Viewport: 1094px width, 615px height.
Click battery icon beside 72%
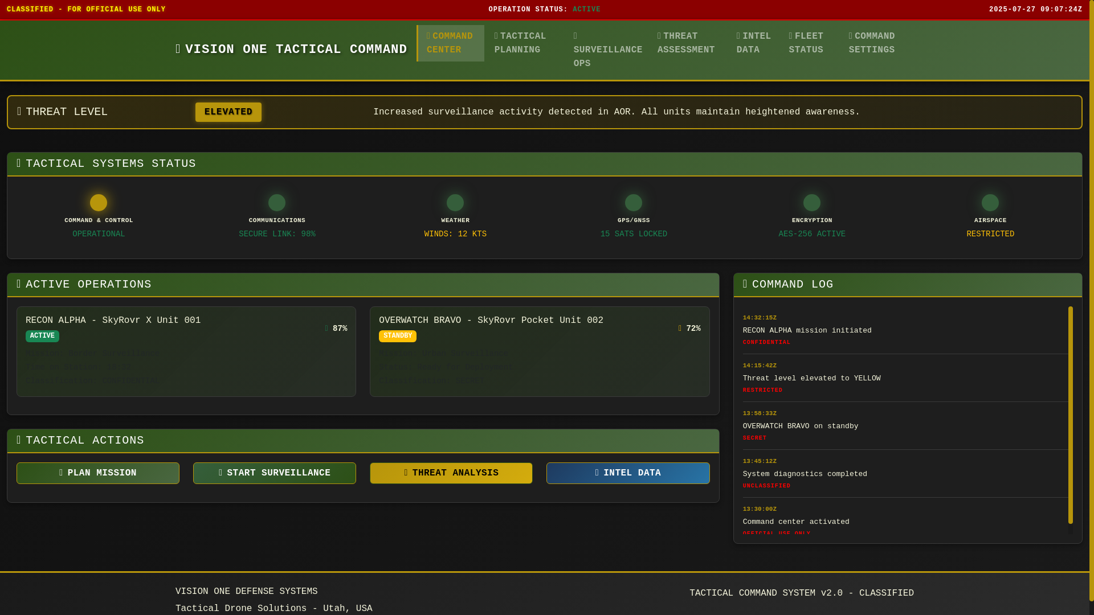click(680, 329)
